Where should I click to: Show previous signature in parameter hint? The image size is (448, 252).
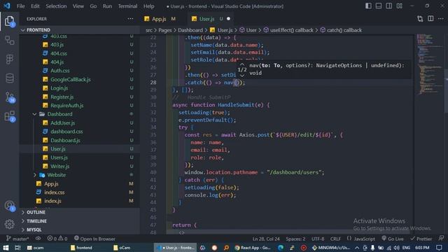[242, 64]
